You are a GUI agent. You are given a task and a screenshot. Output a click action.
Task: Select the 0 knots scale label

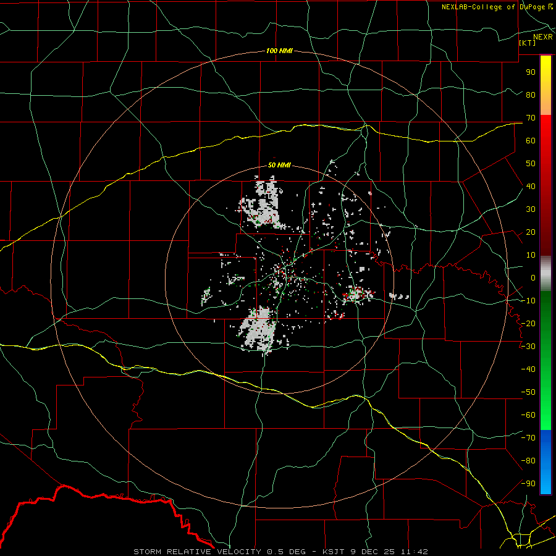click(533, 277)
